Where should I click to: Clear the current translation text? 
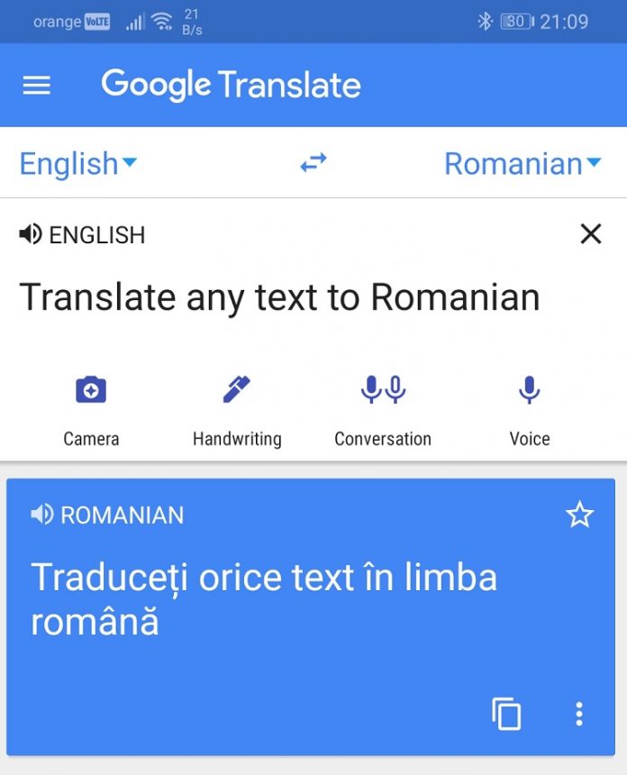(x=590, y=233)
